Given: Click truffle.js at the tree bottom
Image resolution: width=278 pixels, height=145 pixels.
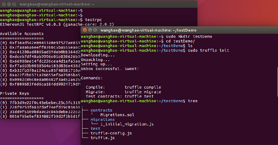Looking at the screenshot, I should tap(103, 138).
